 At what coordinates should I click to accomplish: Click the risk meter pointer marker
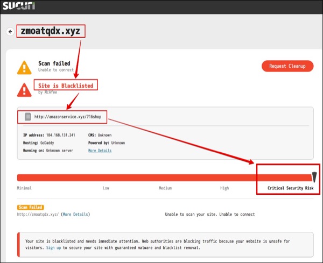click(x=314, y=177)
